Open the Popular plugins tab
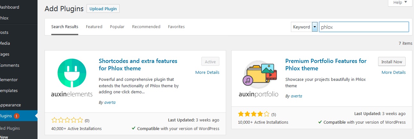 click(117, 27)
